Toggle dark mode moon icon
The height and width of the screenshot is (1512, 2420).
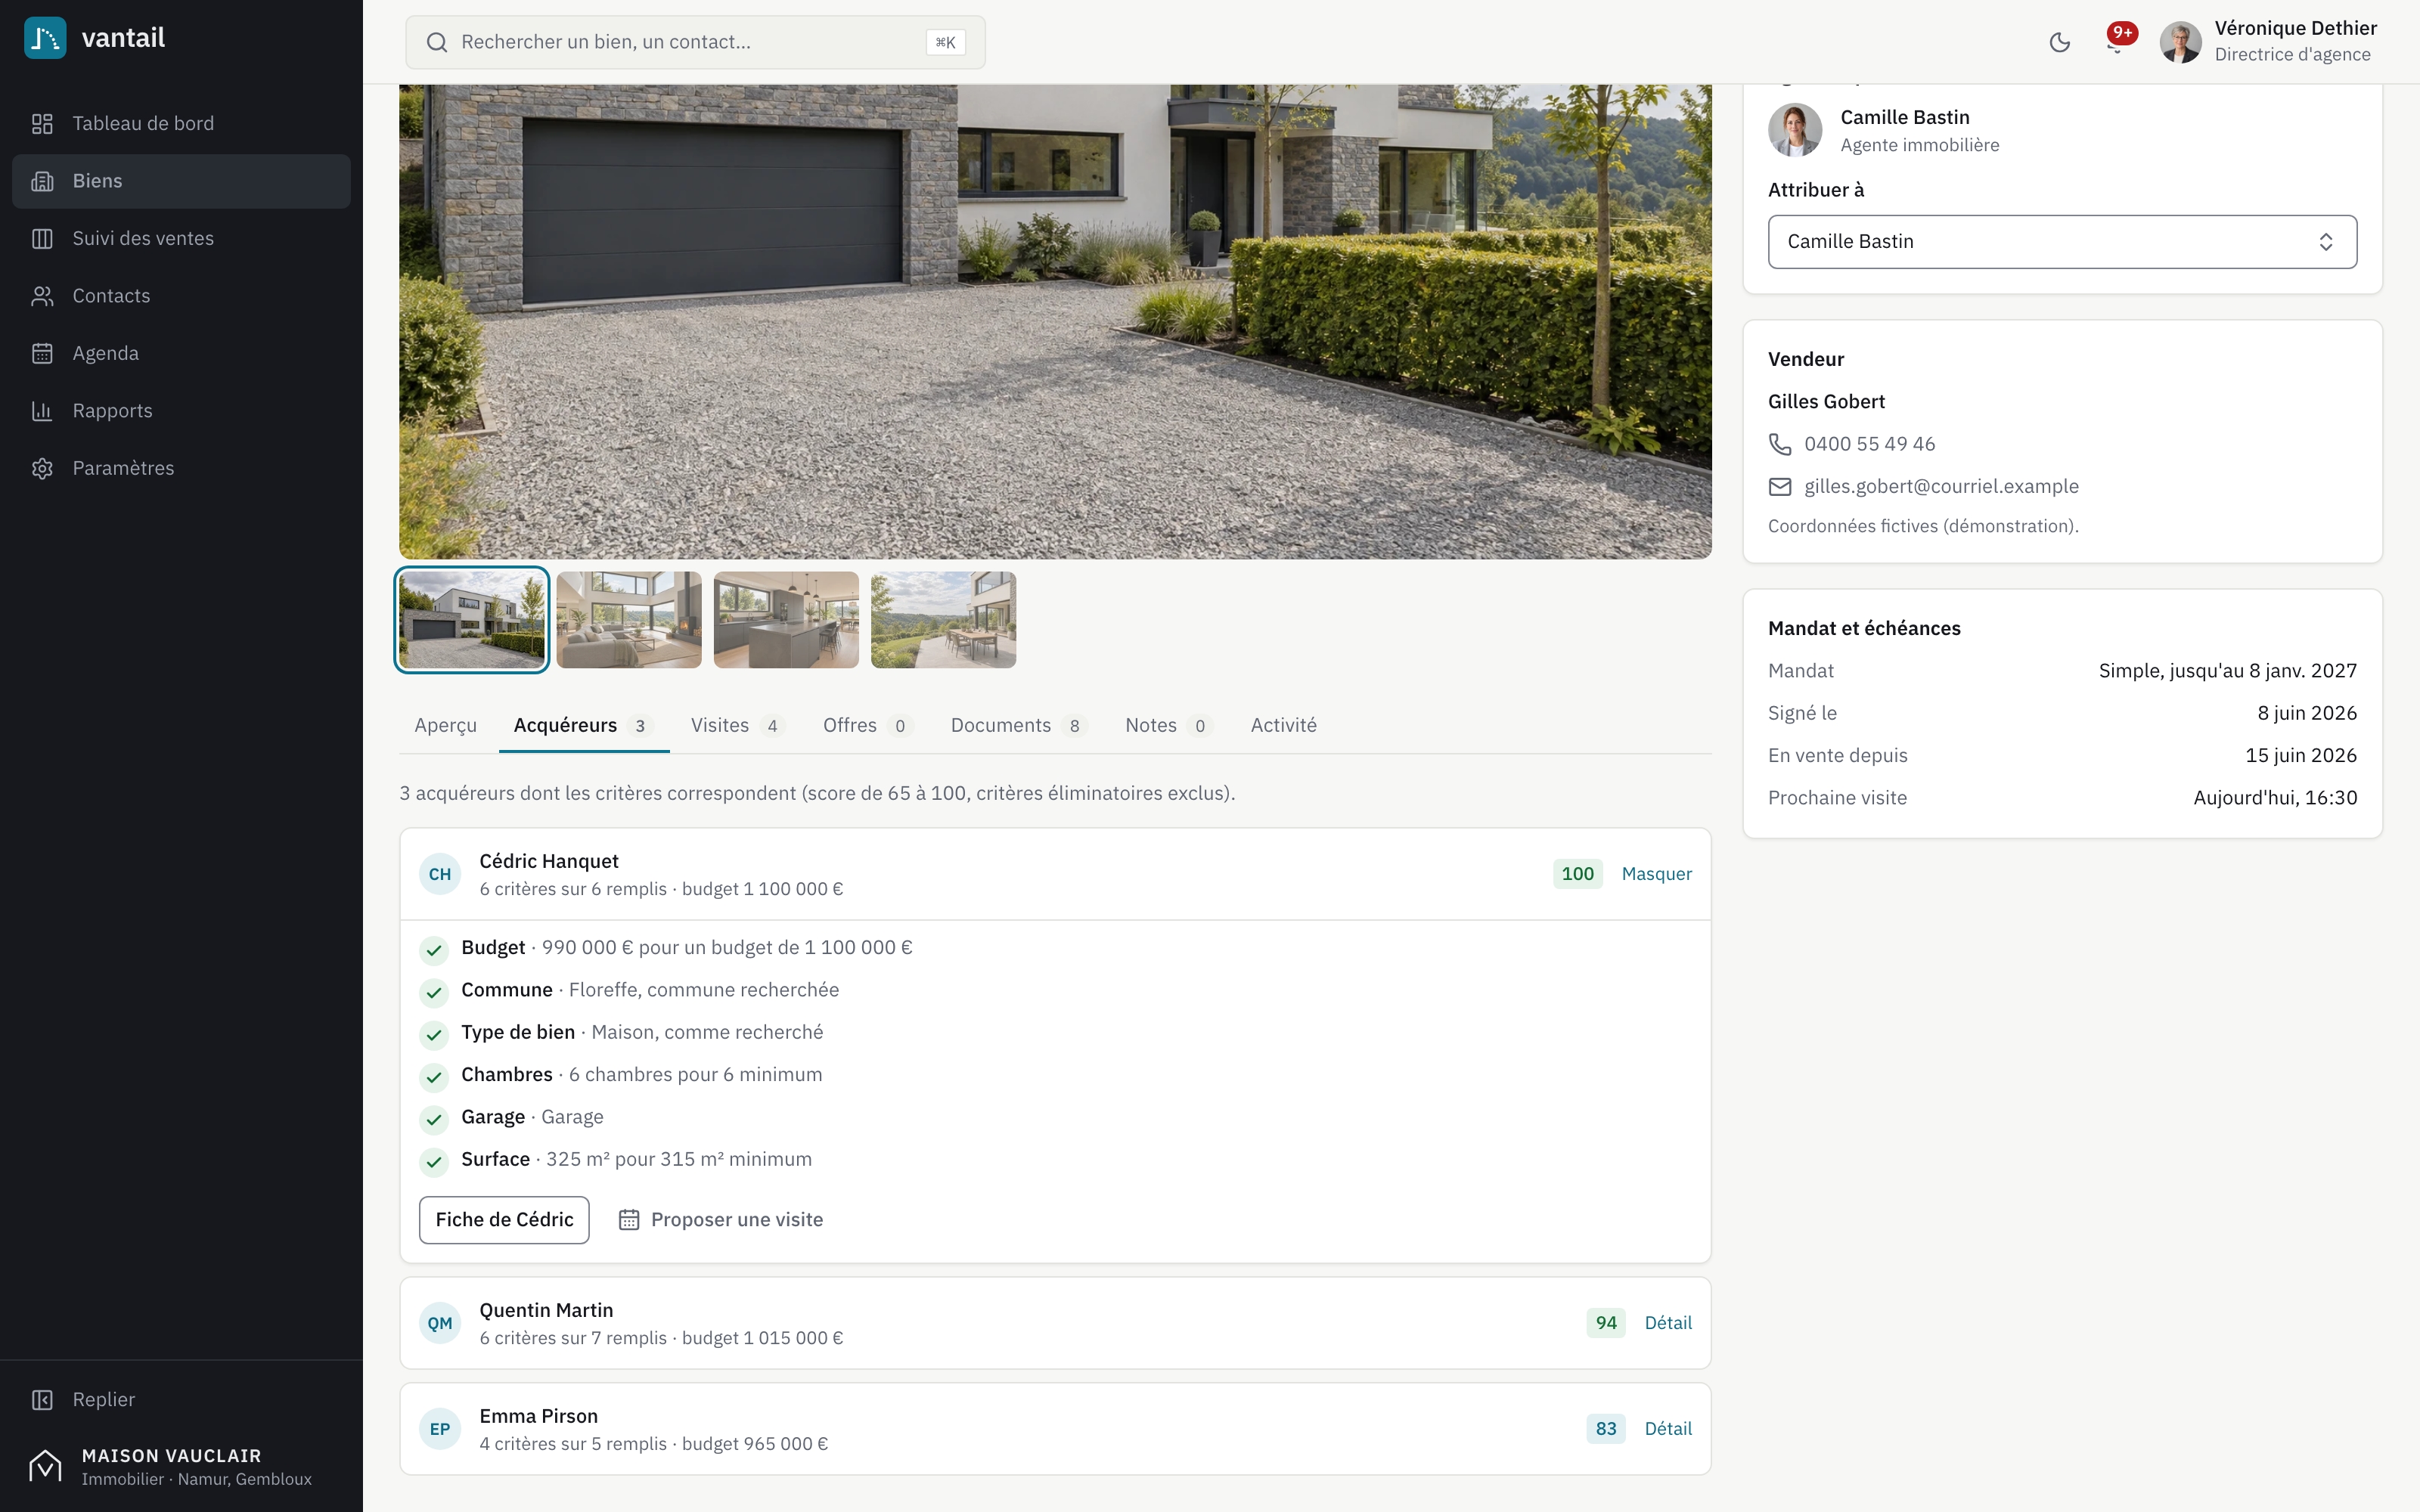(x=2059, y=42)
